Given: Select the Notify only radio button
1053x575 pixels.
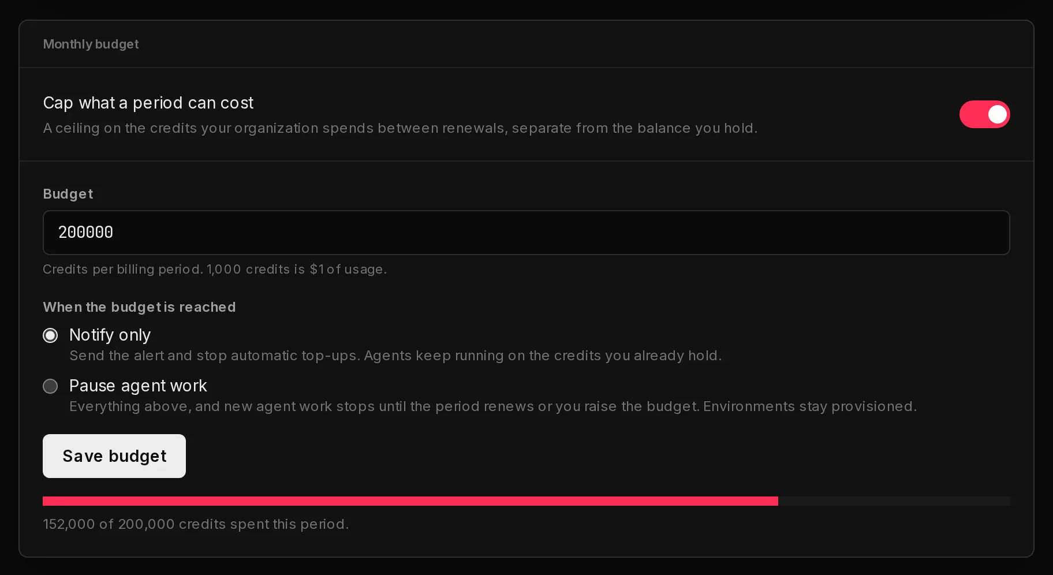Looking at the screenshot, I should coord(50,335).
